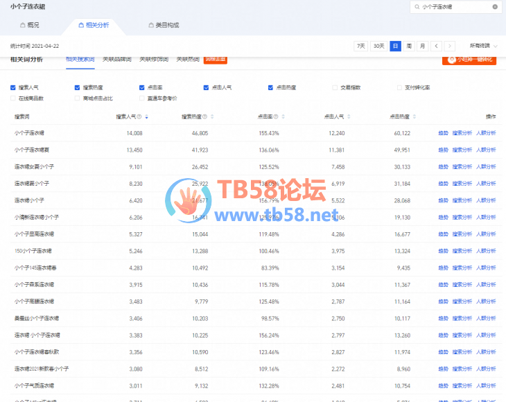Open 人群分析 for 小清新连衣裙小个子 row
The height and width of the screenshot is (402, 506).
click(x=486, y=217)
